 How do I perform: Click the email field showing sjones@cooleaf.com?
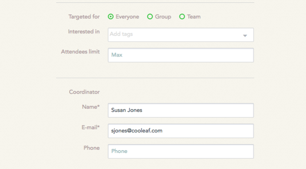(181, 131)
